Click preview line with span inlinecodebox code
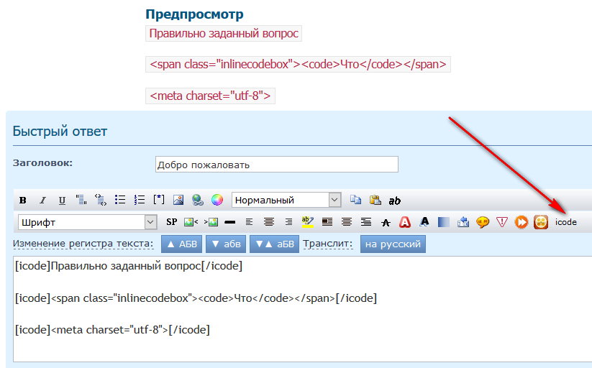Screen dimensions: 592x368 pos(298,64)
